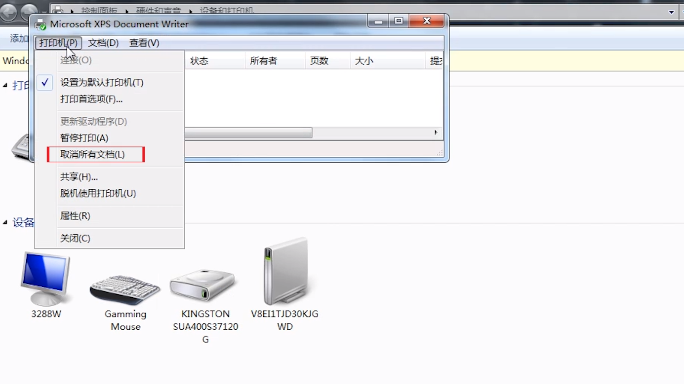Close the XPS Document Writer window
Viewport: 684px width, 384px height.
(427, 21)
